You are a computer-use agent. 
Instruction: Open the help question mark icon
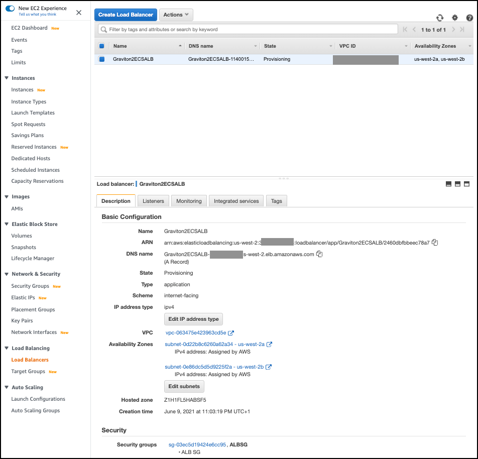(469, 18)
